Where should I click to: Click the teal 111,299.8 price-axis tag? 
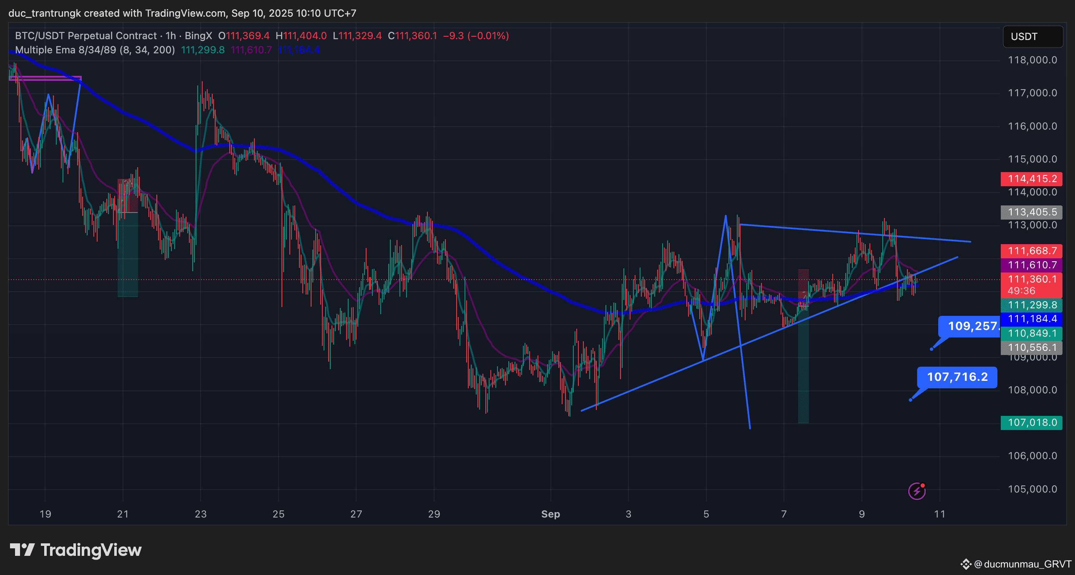click(1032, 305)
